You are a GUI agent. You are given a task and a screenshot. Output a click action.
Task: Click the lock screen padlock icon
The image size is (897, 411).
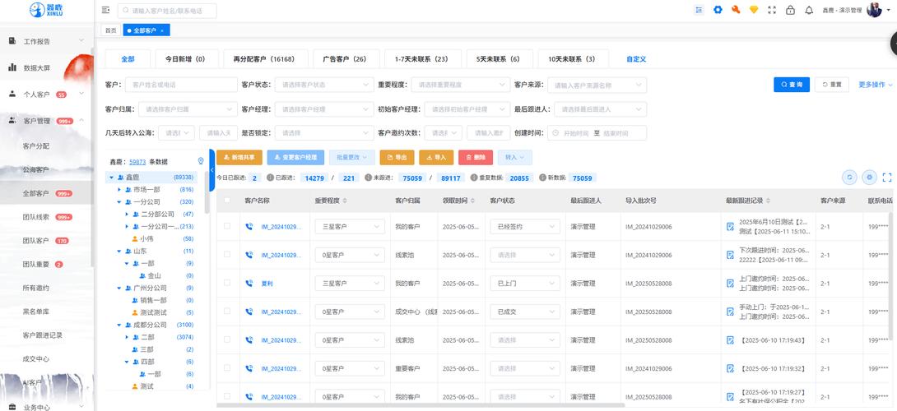point(791,10)
